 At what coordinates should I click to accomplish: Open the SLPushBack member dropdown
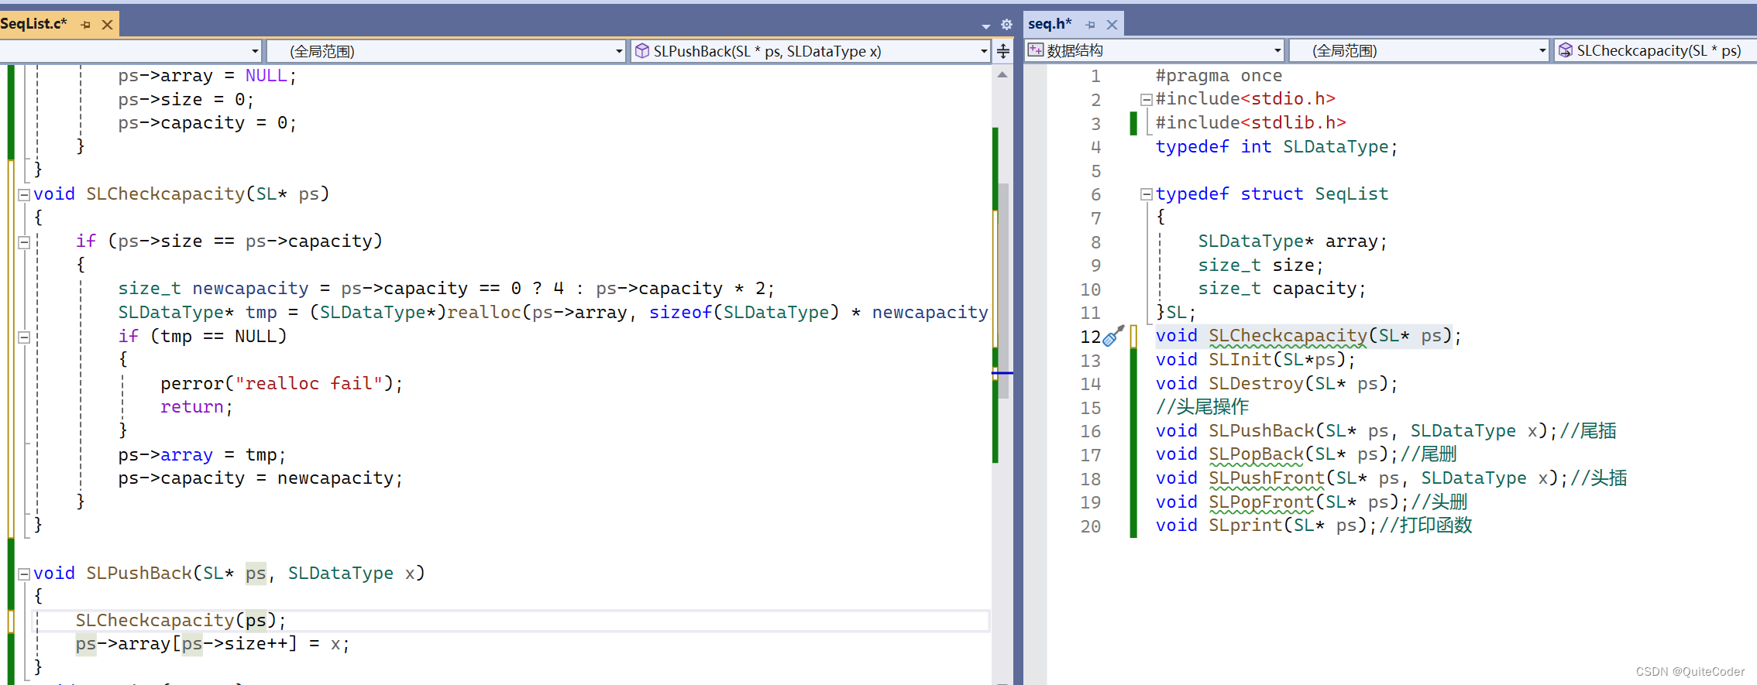(x=810, y=51)
